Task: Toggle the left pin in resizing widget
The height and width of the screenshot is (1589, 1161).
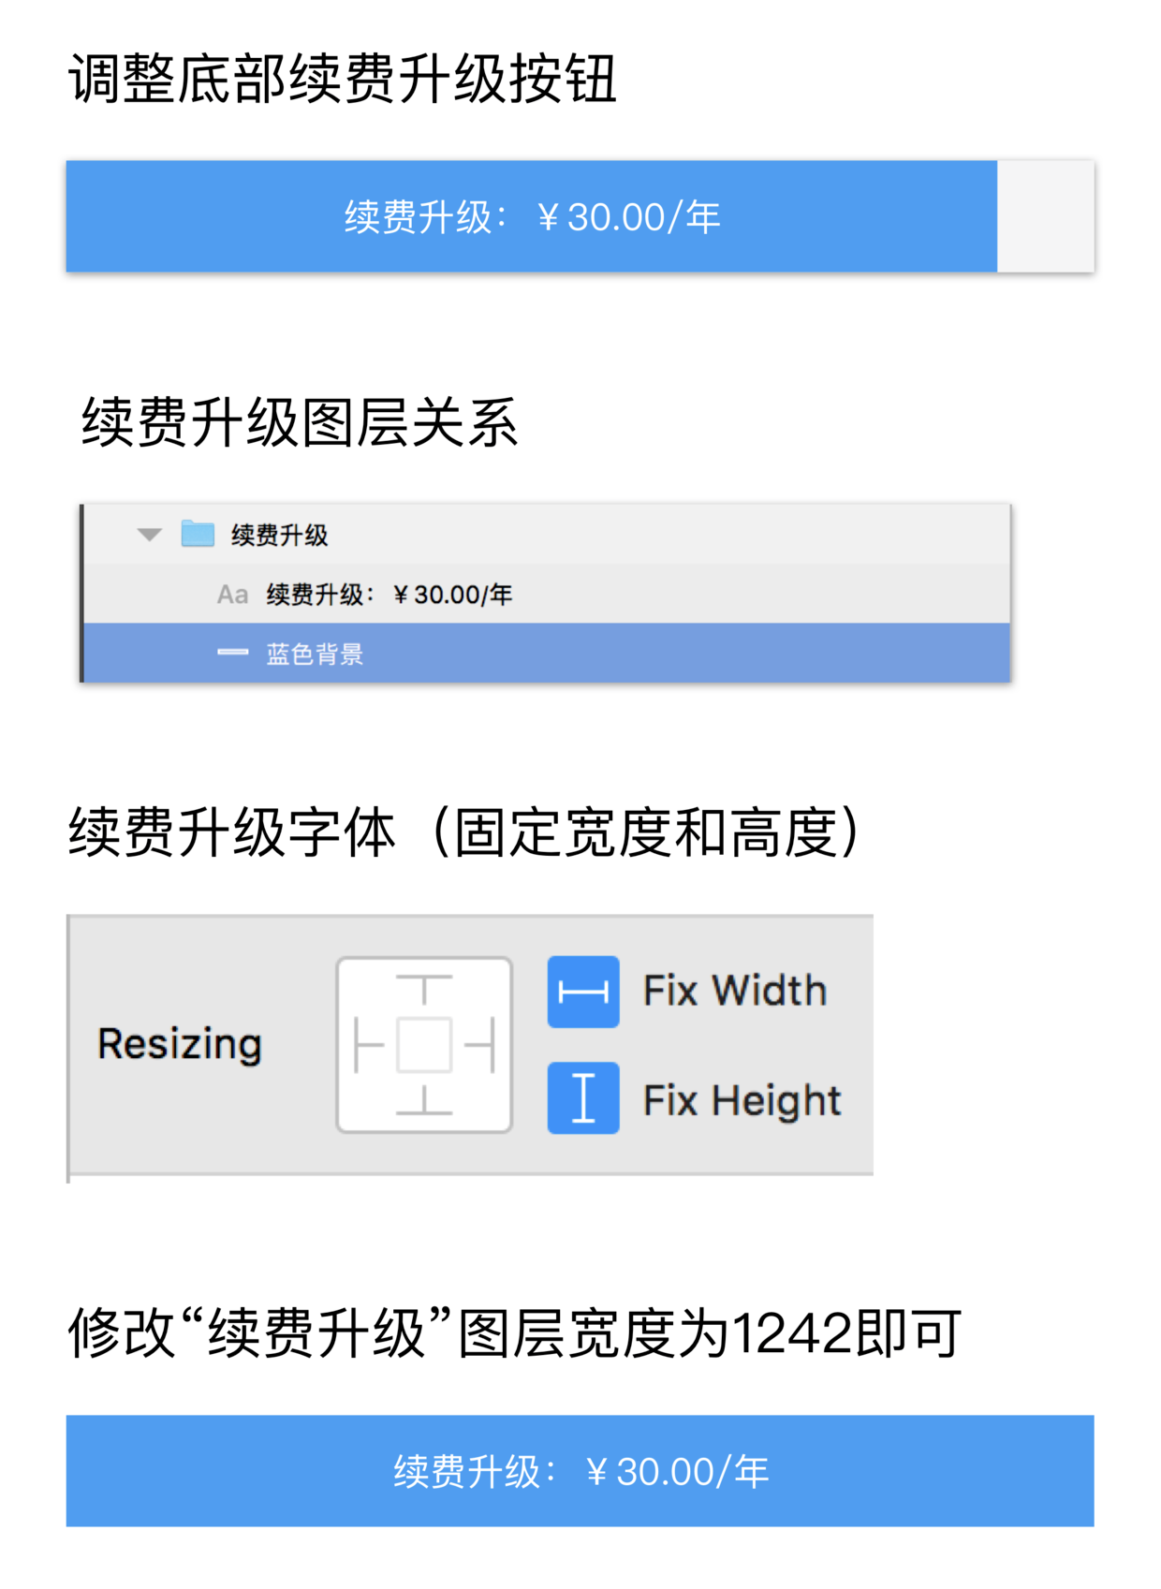Action: pyautogui.click(x=369, y=1045)
